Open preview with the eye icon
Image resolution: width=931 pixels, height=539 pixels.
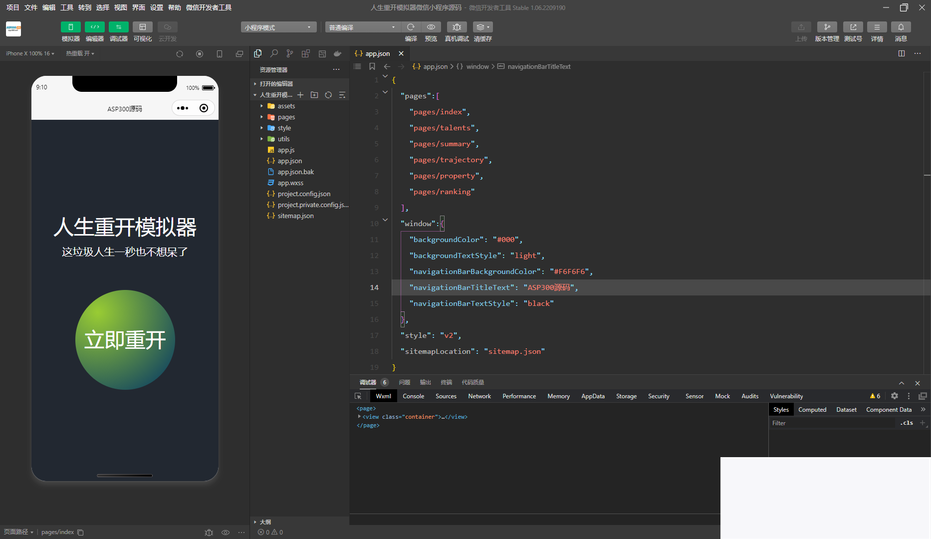tap(431, 27)
